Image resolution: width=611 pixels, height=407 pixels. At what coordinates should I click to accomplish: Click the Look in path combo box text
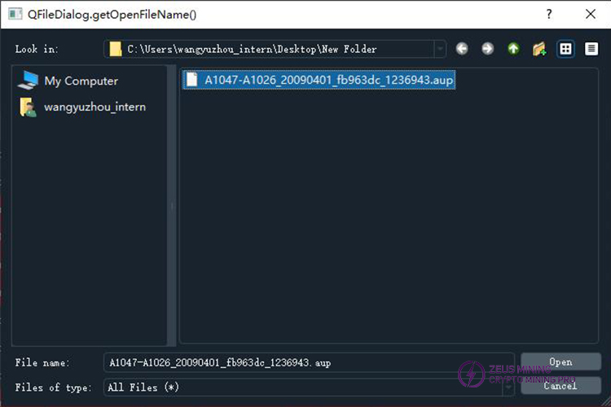click(x=251, y=49)
